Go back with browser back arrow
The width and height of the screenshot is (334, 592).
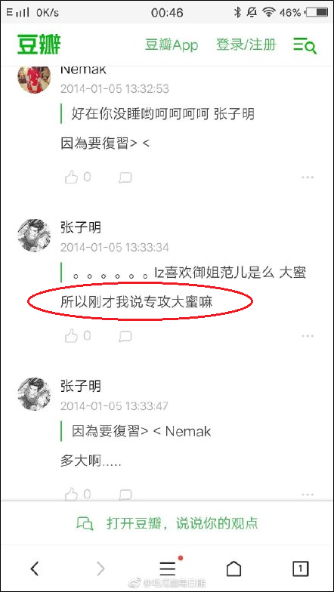[x=35, y=568]
